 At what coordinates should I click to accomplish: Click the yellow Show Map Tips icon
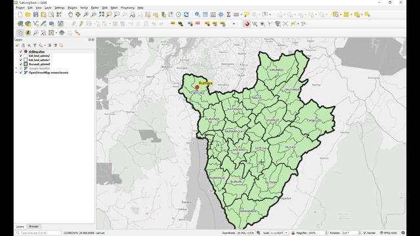(247, 14)
